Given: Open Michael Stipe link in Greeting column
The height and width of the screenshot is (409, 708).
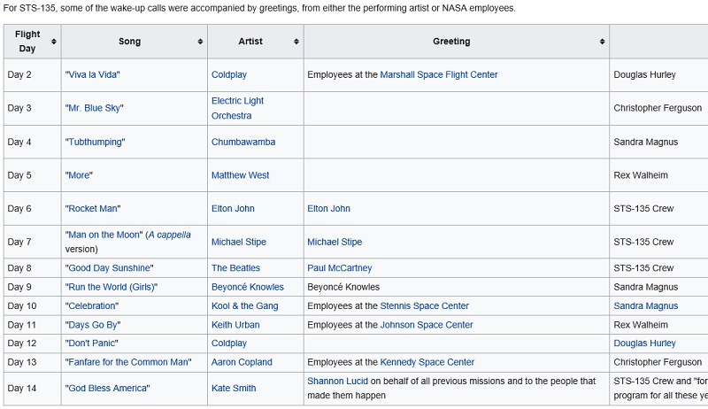Looking at the screenshot, I should point(335,242).
